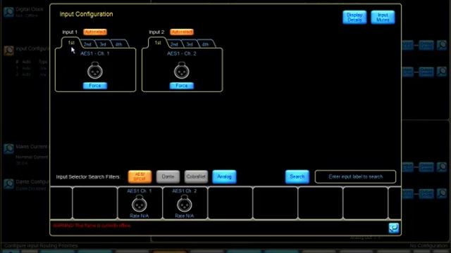Click the 'AES1 - Ch. 1' source label
The width and height of the screenshot is (451, 253).
pyautogui.click(x=95, y=53)
